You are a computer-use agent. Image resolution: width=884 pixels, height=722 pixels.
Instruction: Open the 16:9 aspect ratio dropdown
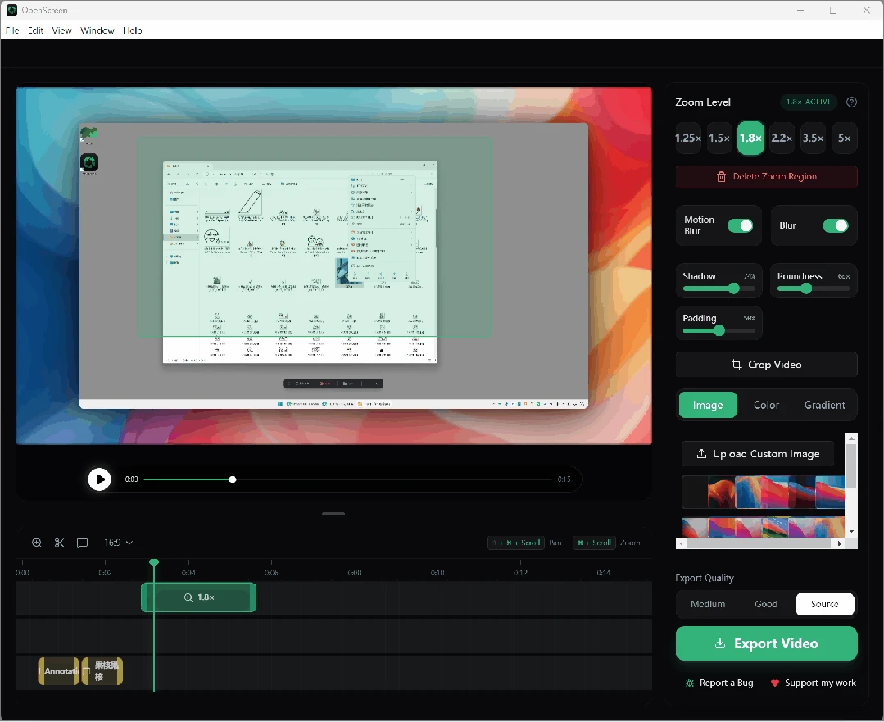119,543
